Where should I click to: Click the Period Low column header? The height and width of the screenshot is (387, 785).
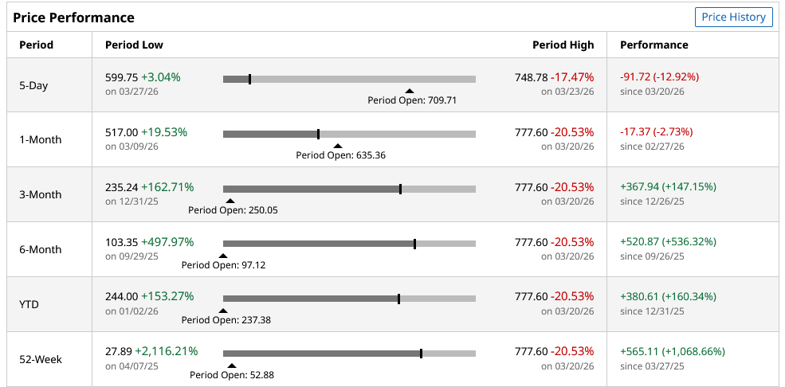134,45
